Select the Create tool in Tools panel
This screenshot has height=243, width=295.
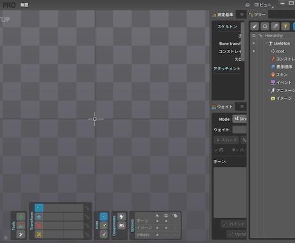point(21,235)
